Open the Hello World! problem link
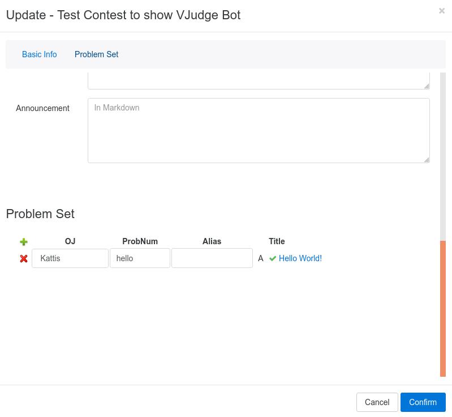 pyautogui.click(x=300, y=258)
